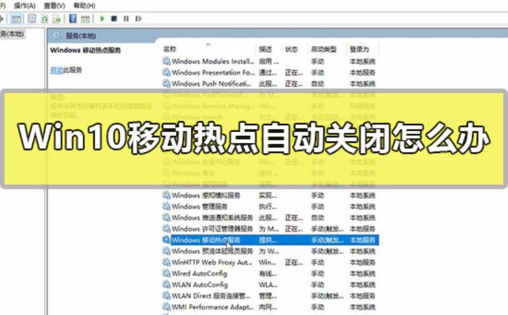
Task: Sort by the 登录为 column header
Action: (x=359, y=49)
